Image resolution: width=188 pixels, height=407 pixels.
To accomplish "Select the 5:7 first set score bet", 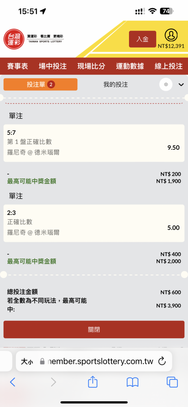I will point(94,143).
